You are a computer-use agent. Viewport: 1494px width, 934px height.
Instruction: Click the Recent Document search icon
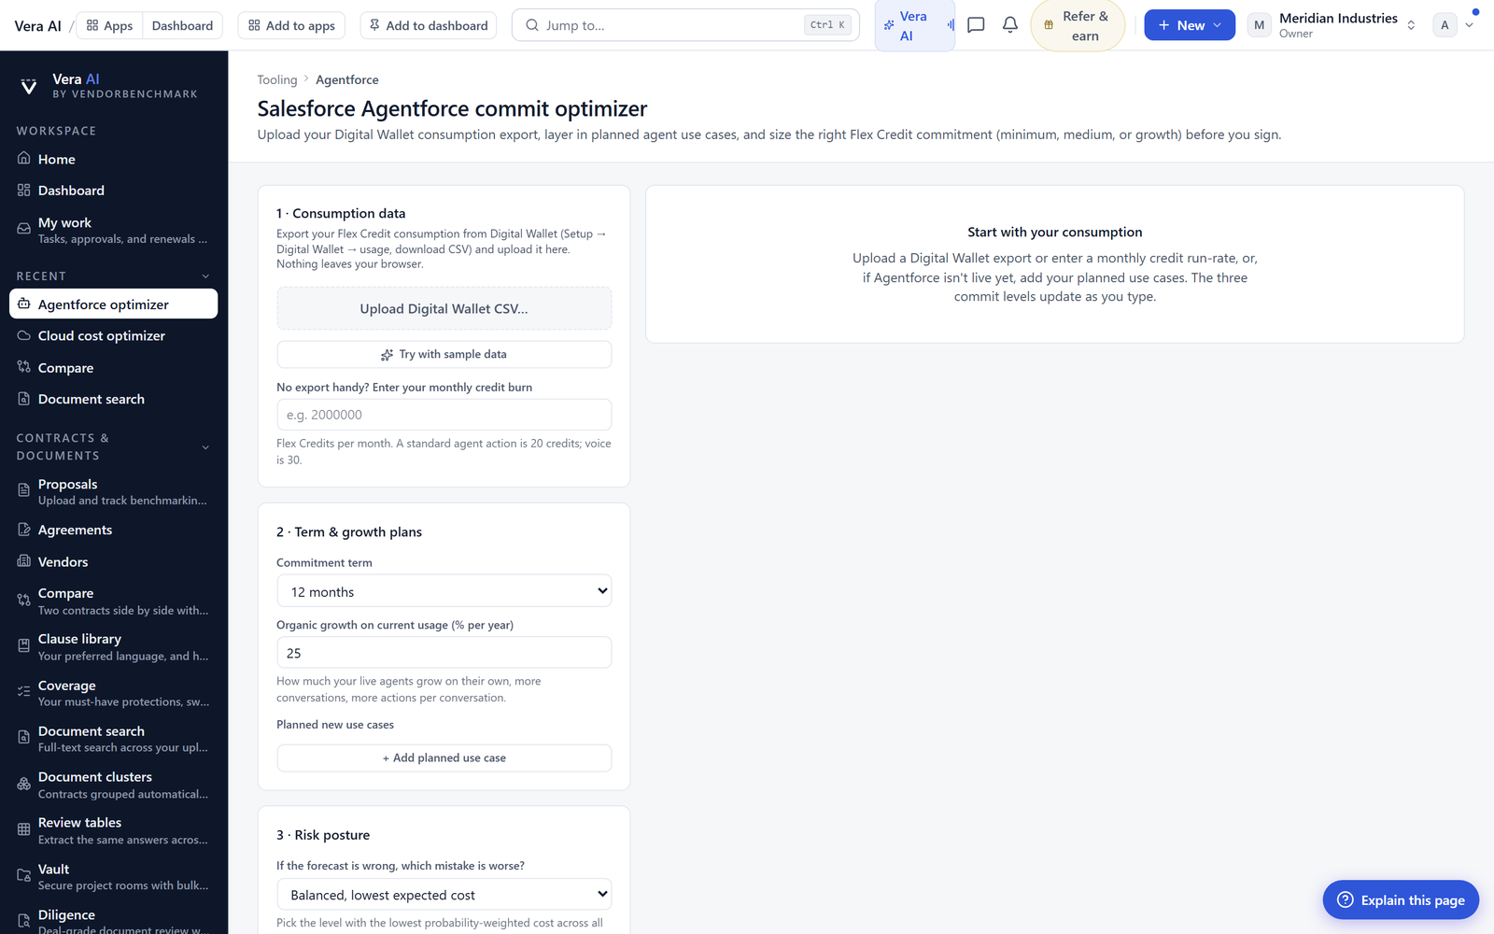(24, 399)
